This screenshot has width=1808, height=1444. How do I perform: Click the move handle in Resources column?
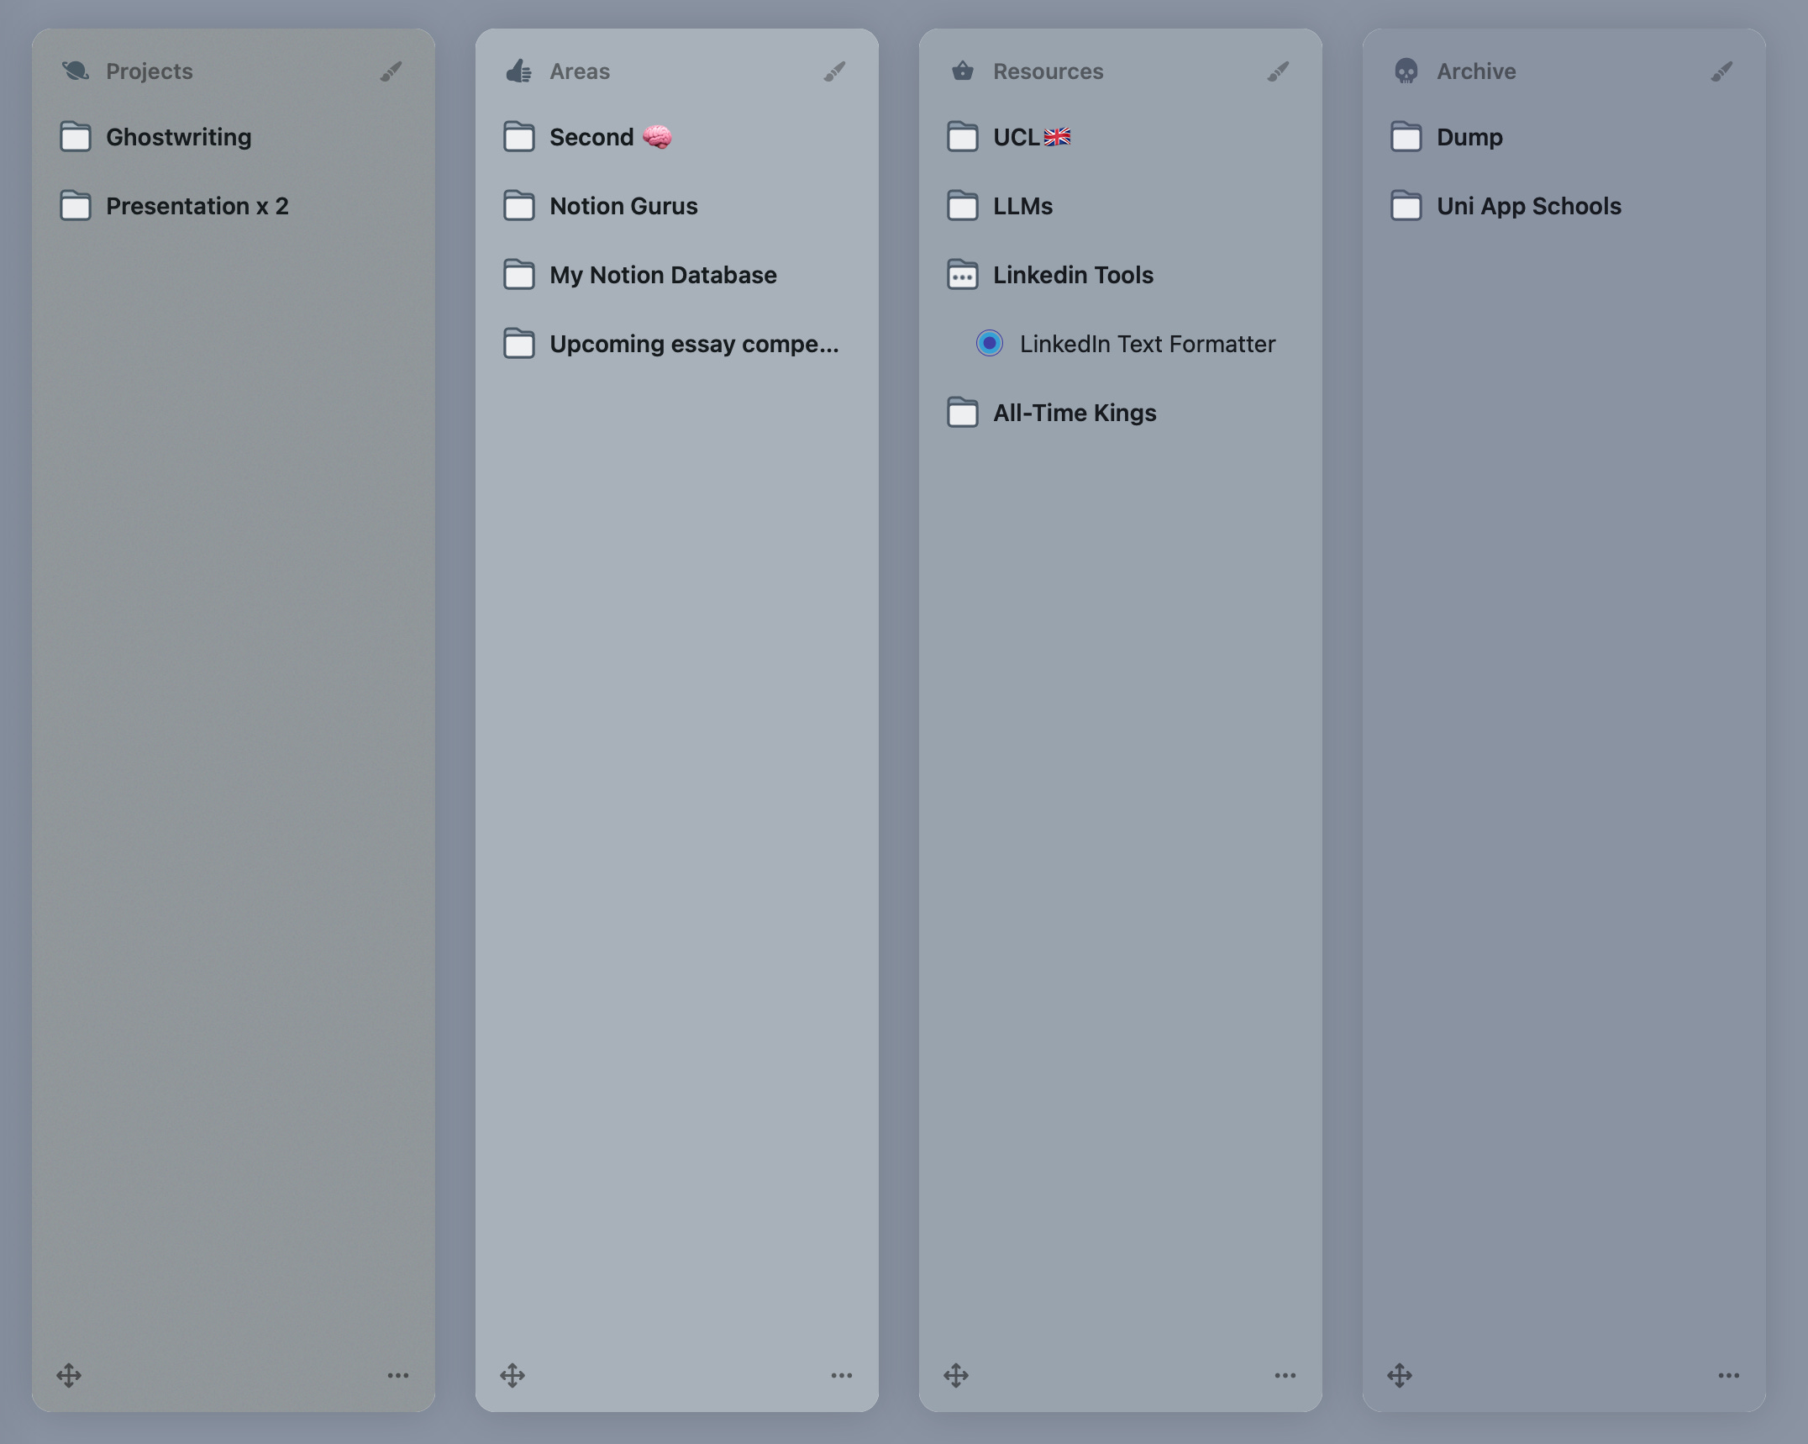click(x=956, y=1375)
